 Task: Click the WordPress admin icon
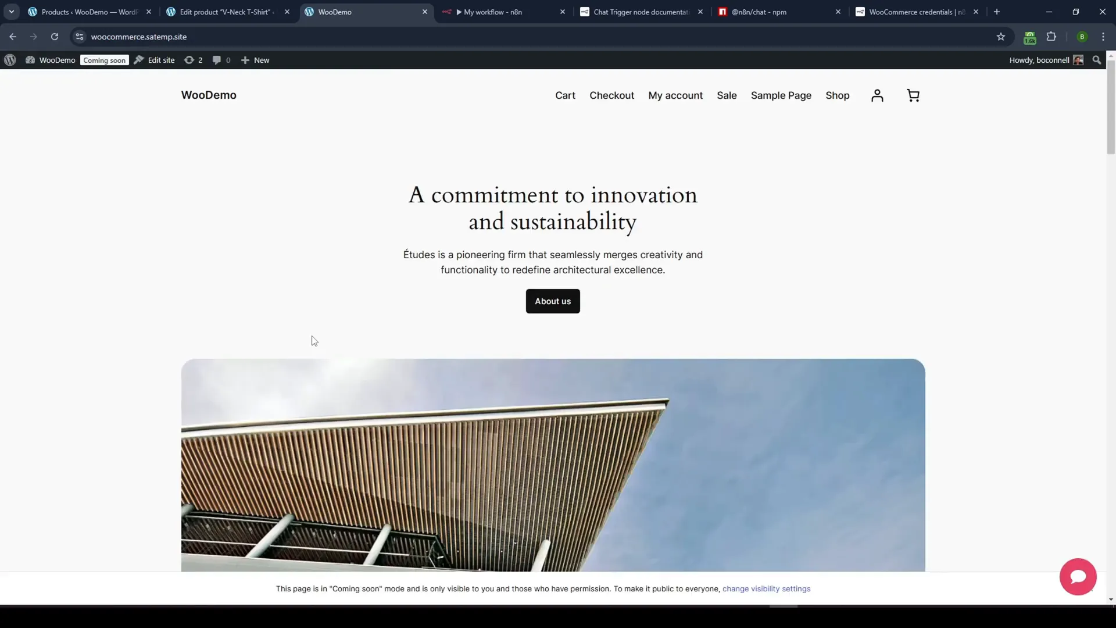pyautogui.click(x=10, y=60)
